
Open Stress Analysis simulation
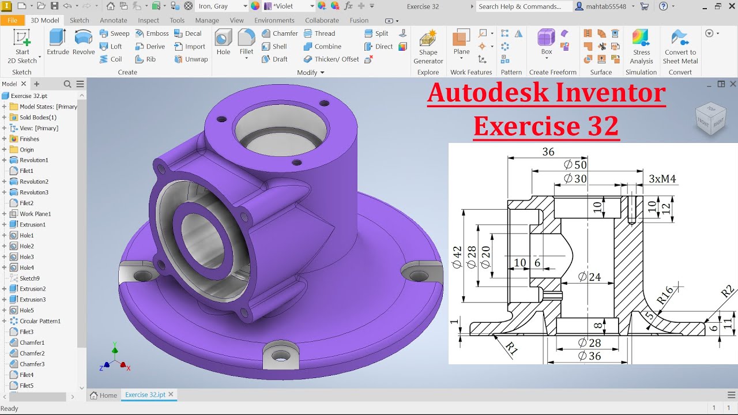pos(641,46)
